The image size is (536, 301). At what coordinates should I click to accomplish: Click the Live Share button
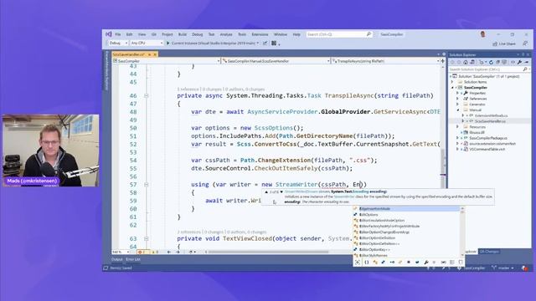pyautogui.click(x=503, y=43)
